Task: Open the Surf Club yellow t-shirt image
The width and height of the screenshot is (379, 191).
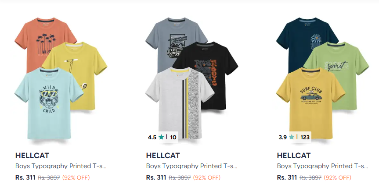Action: (x=311, y=103)
